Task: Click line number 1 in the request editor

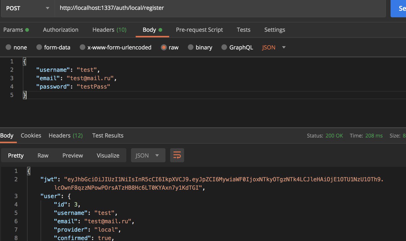Action: (x=12, y=62)
